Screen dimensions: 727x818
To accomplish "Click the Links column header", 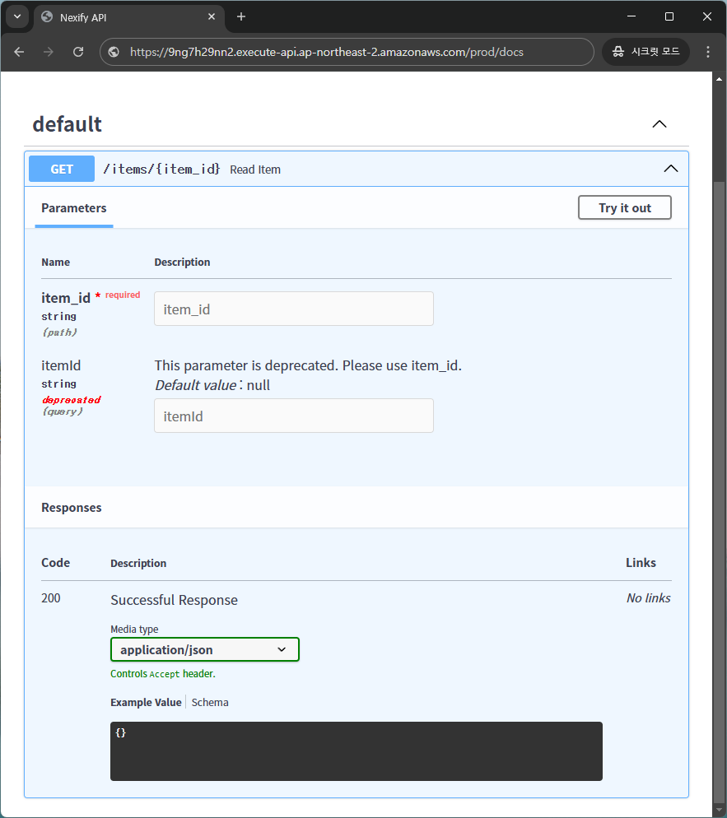I will click(641, 562).
